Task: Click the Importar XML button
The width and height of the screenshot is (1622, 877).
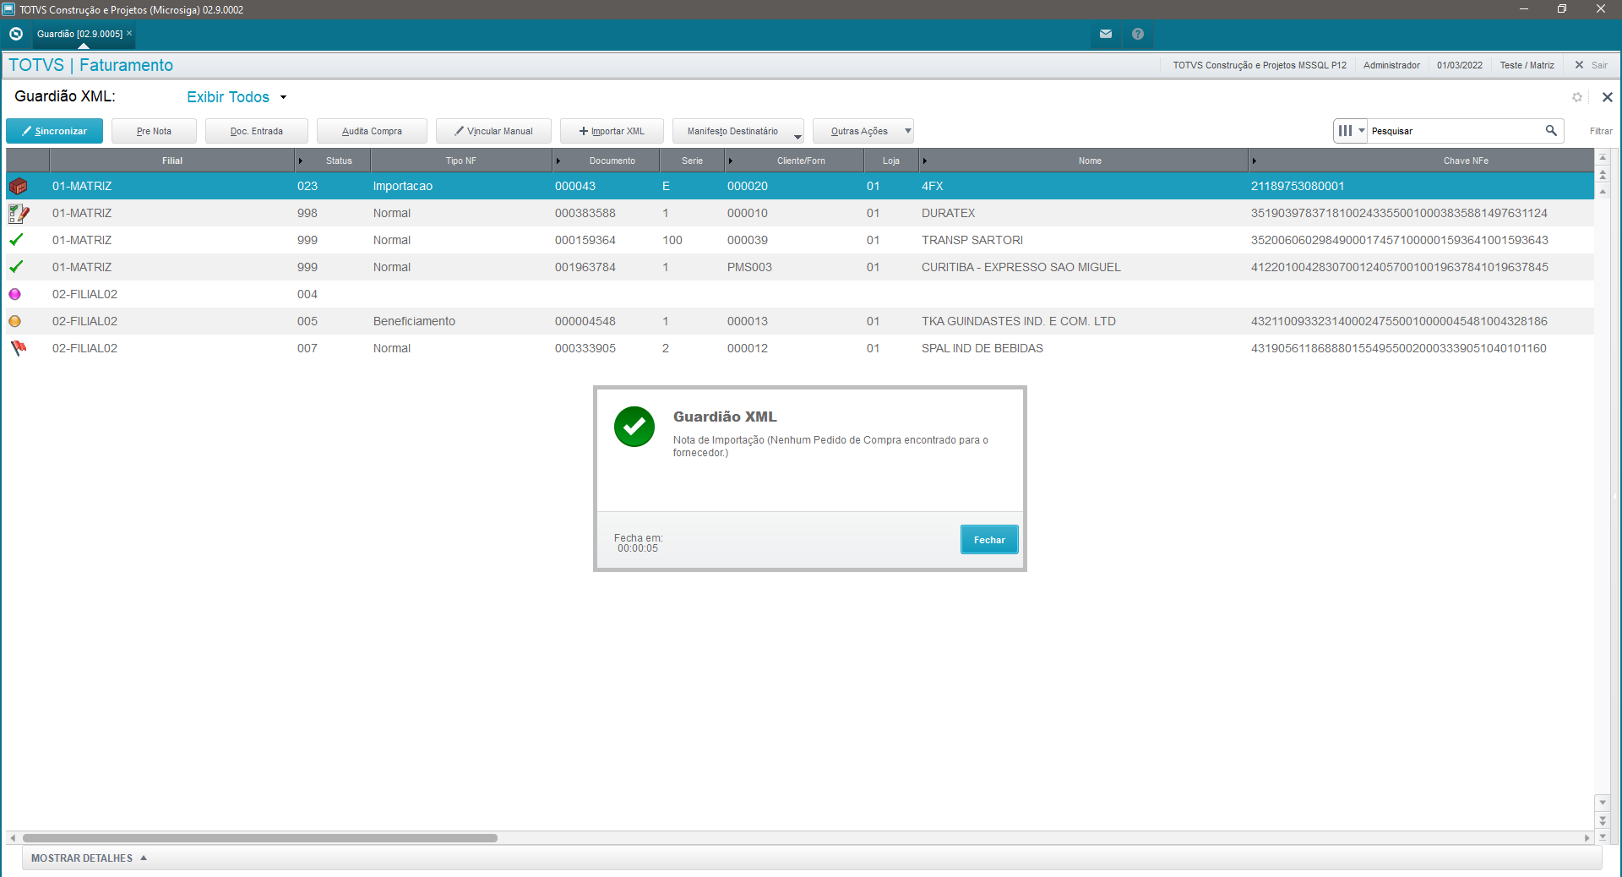Action: (612, 131)
